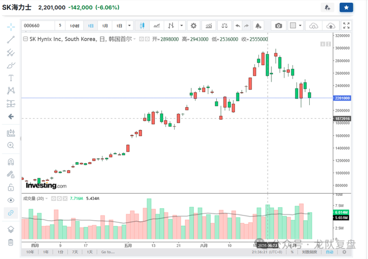
Task: Select the 1小时 interval
Action: 74,26
